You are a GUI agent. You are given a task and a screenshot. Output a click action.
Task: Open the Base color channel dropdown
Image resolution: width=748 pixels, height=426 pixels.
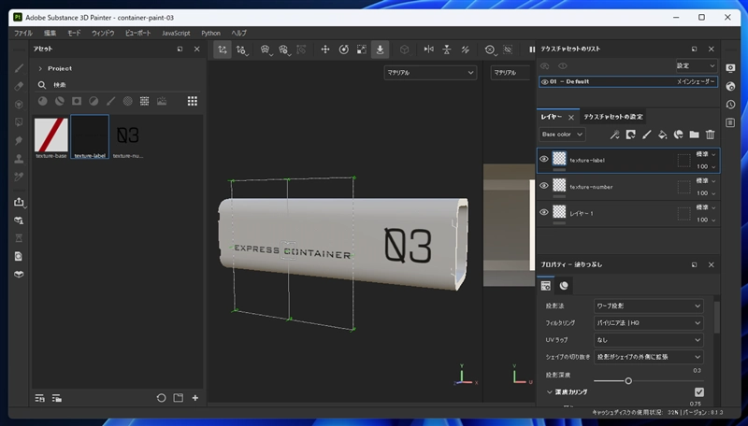point(563,135)
